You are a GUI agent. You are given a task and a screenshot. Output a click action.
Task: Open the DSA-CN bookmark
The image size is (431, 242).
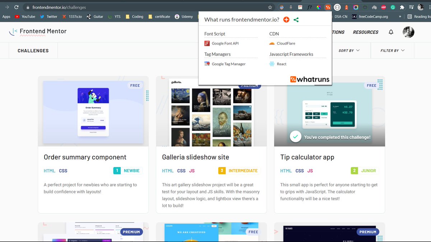point(340,16)
